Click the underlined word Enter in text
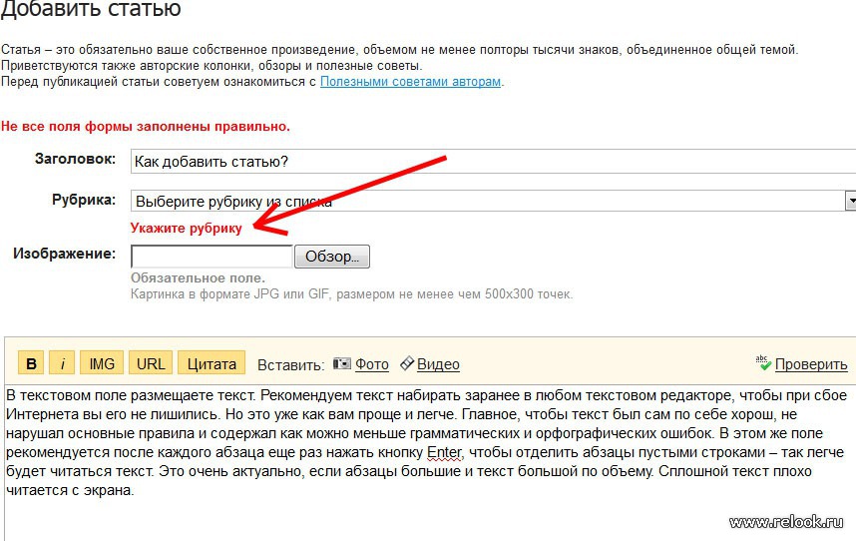The image size is (856, 541). 444,452
